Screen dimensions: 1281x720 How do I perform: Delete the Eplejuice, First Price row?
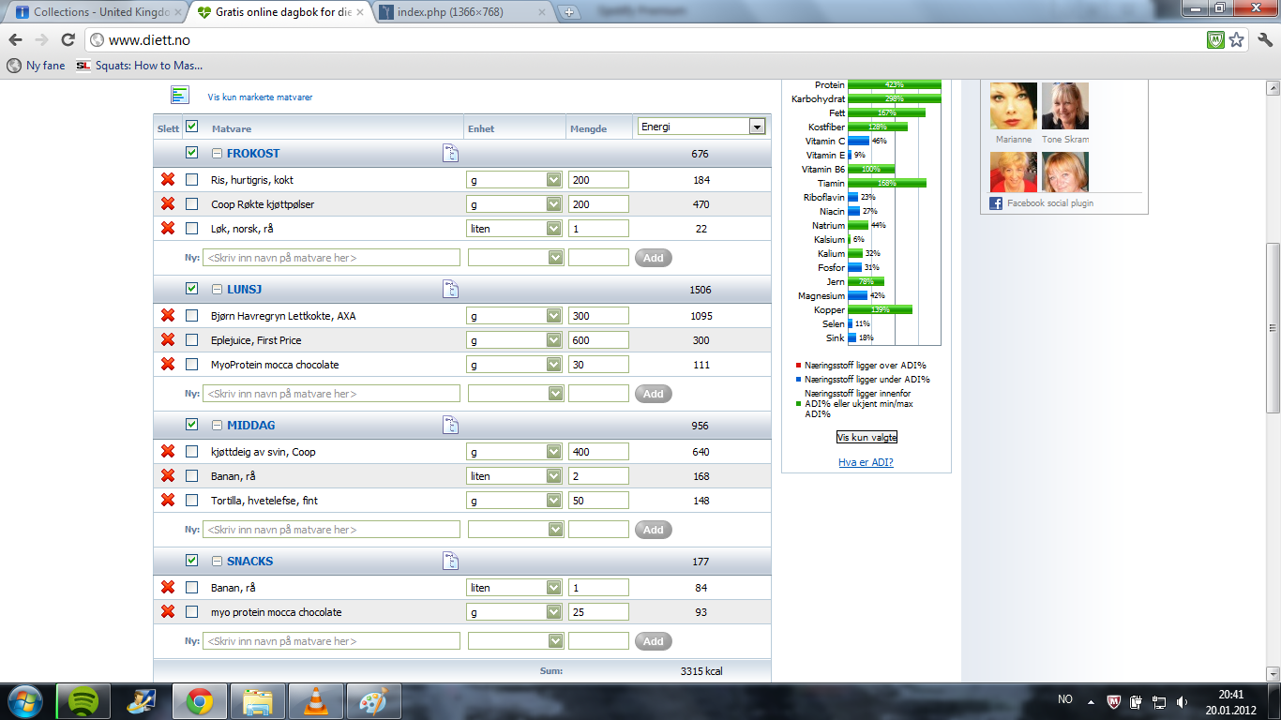(x=168, y=339)
